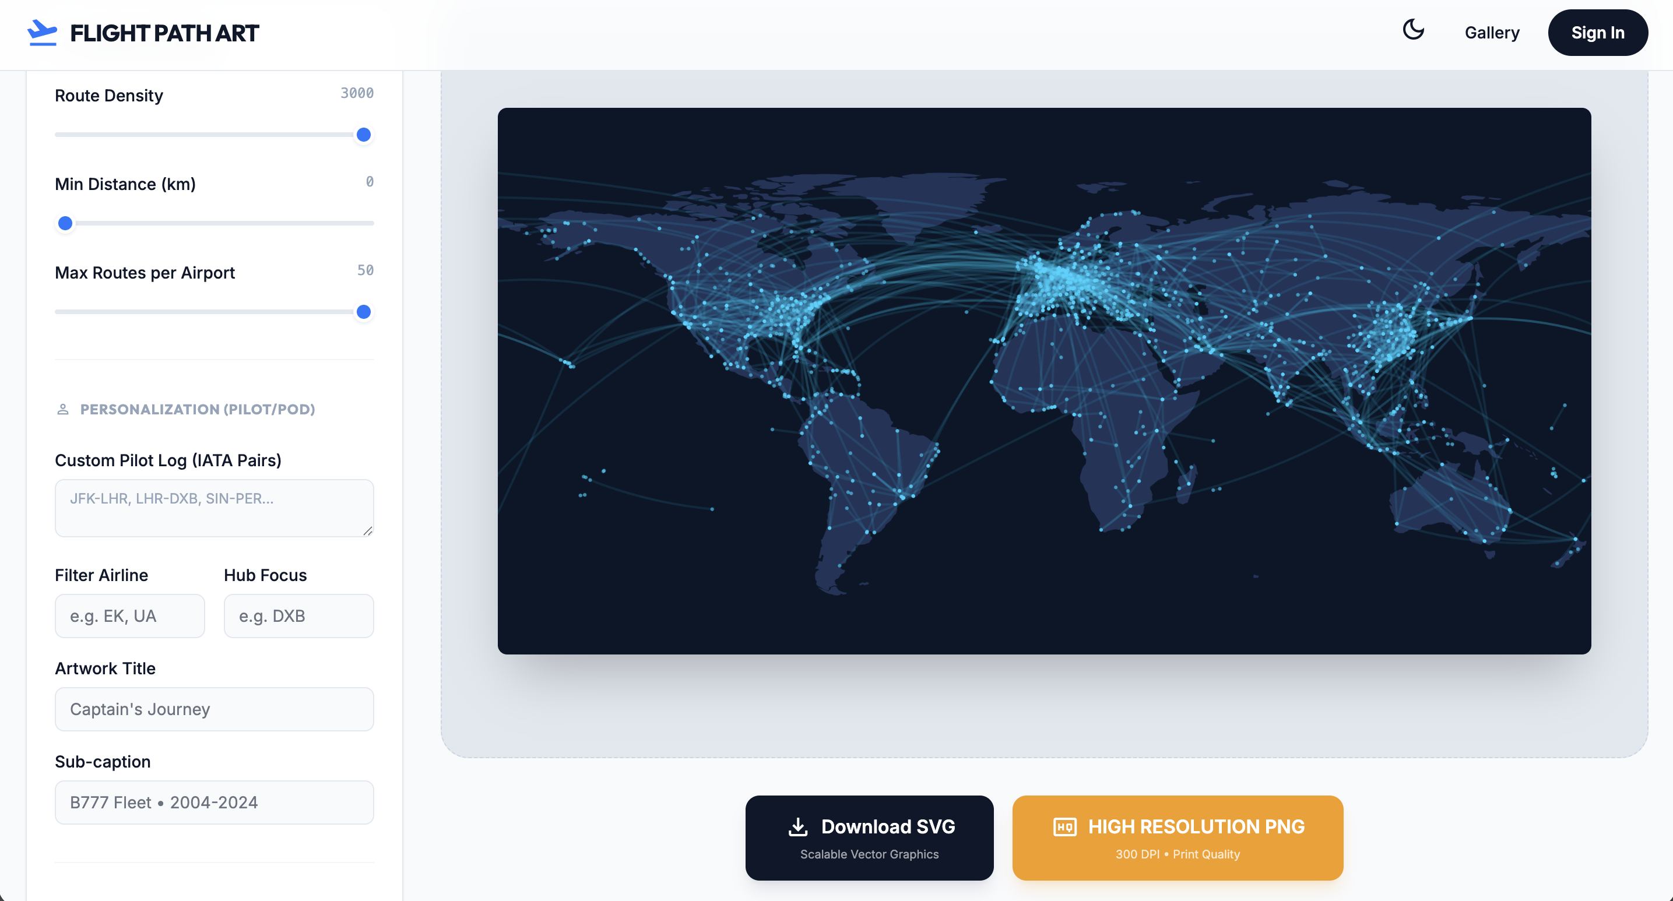Click the Max Routes per Airport label
The height and width of the screenshot is (901, 1673).
pyautogui.click(x=145, y=273)
